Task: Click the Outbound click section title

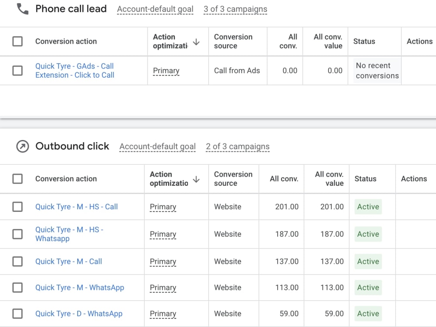Action: pos(72,146)
